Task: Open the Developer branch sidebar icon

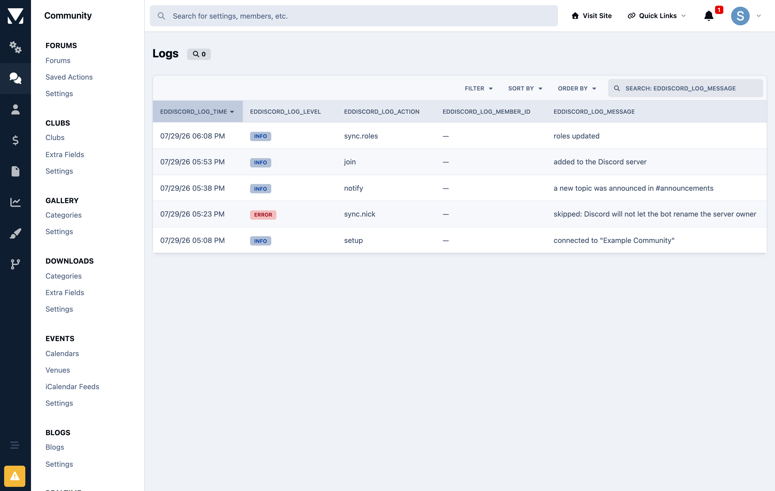Action: click(x=16, y=264)
